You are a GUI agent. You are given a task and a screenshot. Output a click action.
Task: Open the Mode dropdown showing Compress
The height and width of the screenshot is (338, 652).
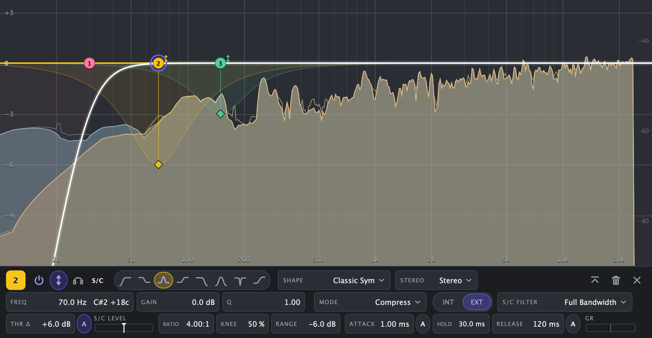pyautogui.click(x=370, y=302)
